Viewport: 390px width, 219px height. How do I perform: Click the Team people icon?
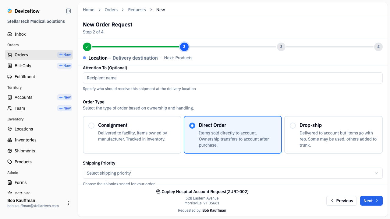click(10, 108)
